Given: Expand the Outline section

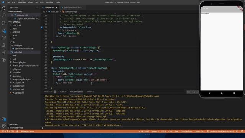Looking at the screenshot, I should pos(14,125).
